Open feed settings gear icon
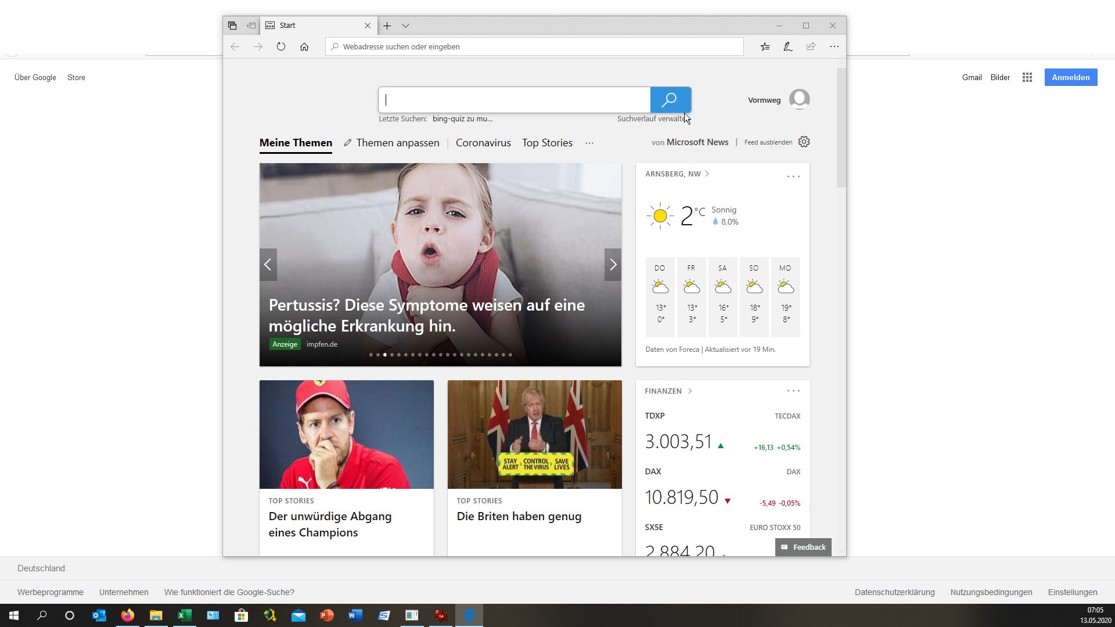The width and height of the screenshot is (1115, 627). (x=804, y=142)
